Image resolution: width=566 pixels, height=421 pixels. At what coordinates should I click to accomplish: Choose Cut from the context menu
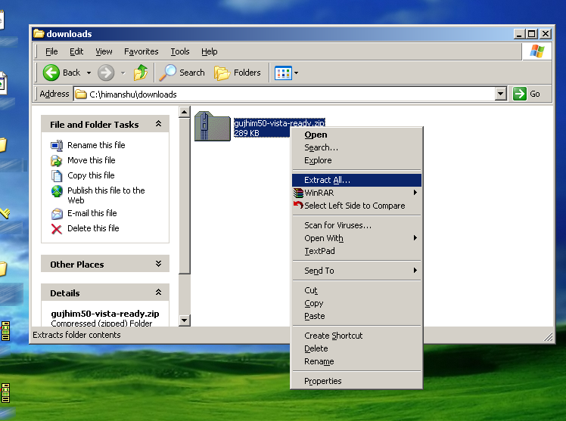coord(356,290)
